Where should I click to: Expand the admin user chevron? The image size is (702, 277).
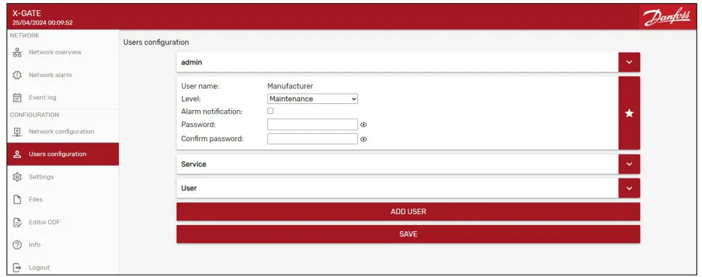629,62
